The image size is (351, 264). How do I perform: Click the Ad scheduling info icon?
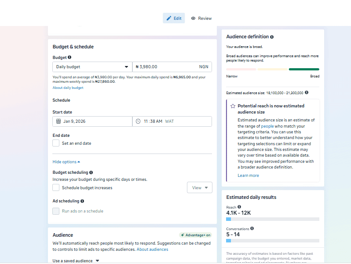point(82,201)
